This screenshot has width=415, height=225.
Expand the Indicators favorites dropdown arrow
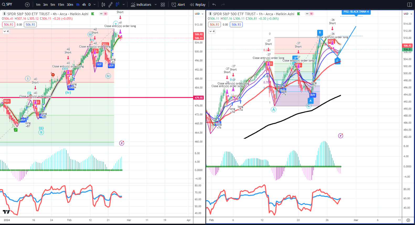pyautogui.click(x=156, y=4)
